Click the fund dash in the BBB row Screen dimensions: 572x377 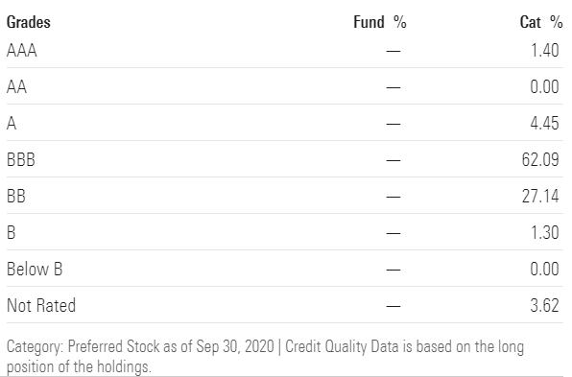point(393,160)
